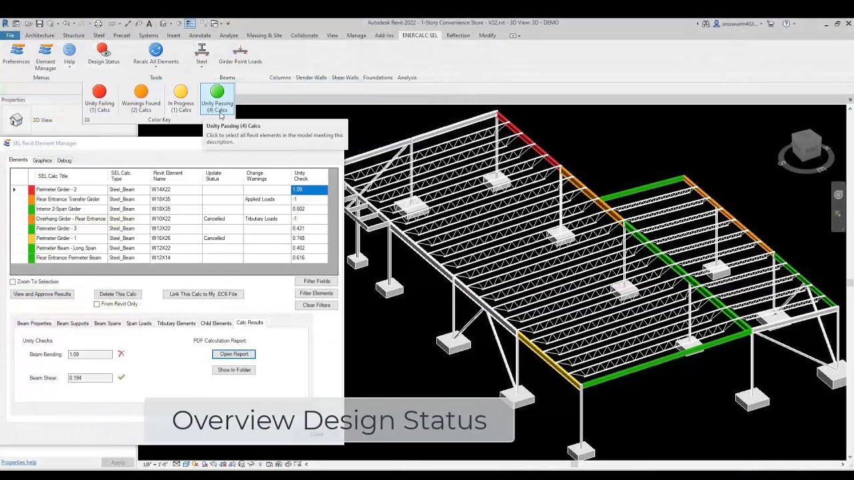Click the Beam Shear value field
The image size is (854, 480).
click(x=90, y=378)
